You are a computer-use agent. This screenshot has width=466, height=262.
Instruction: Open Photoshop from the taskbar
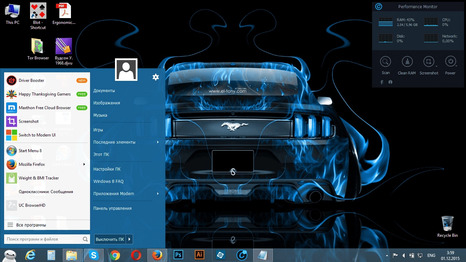click(x=178, y=255)
